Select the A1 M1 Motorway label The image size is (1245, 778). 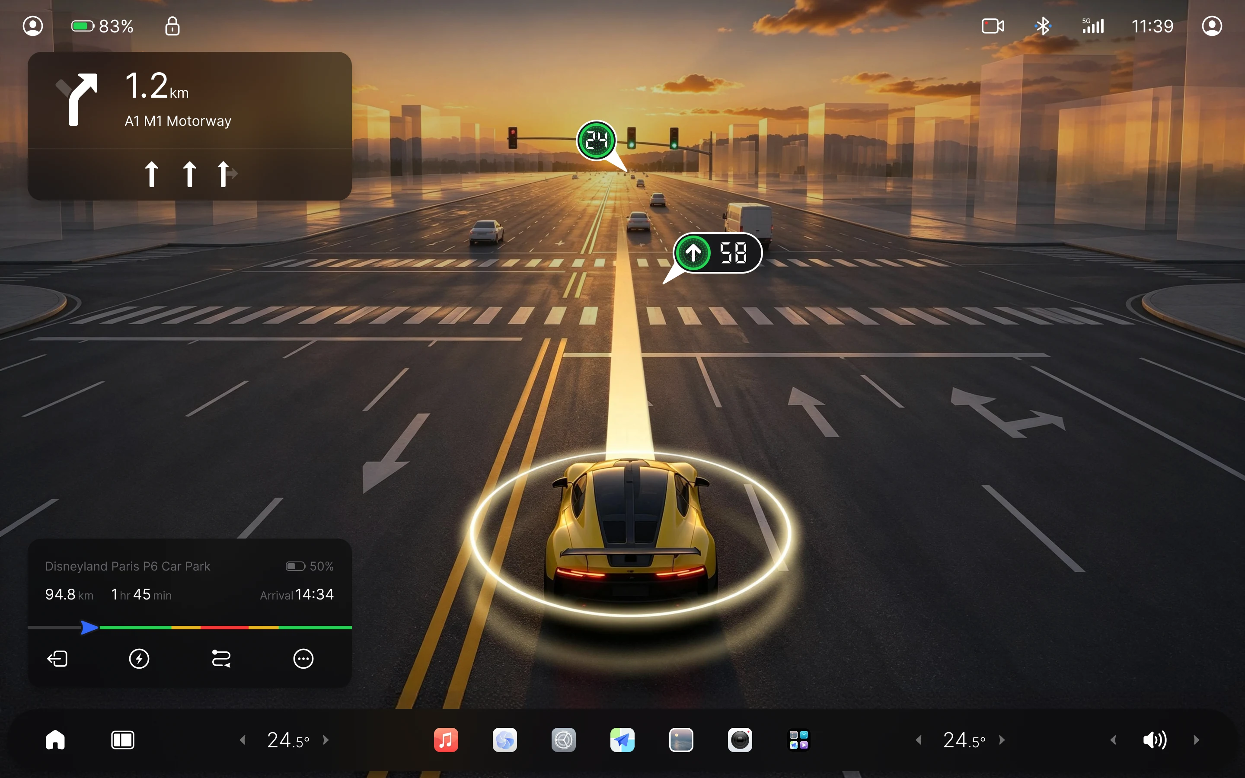point(178,121)
